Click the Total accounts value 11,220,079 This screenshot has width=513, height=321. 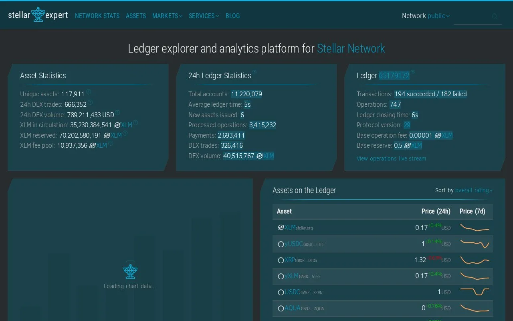[x=246, y=94]
